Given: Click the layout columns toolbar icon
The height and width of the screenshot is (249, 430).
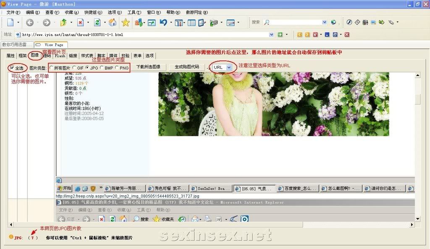Looking at the screenshot, I should click(178, 23).
